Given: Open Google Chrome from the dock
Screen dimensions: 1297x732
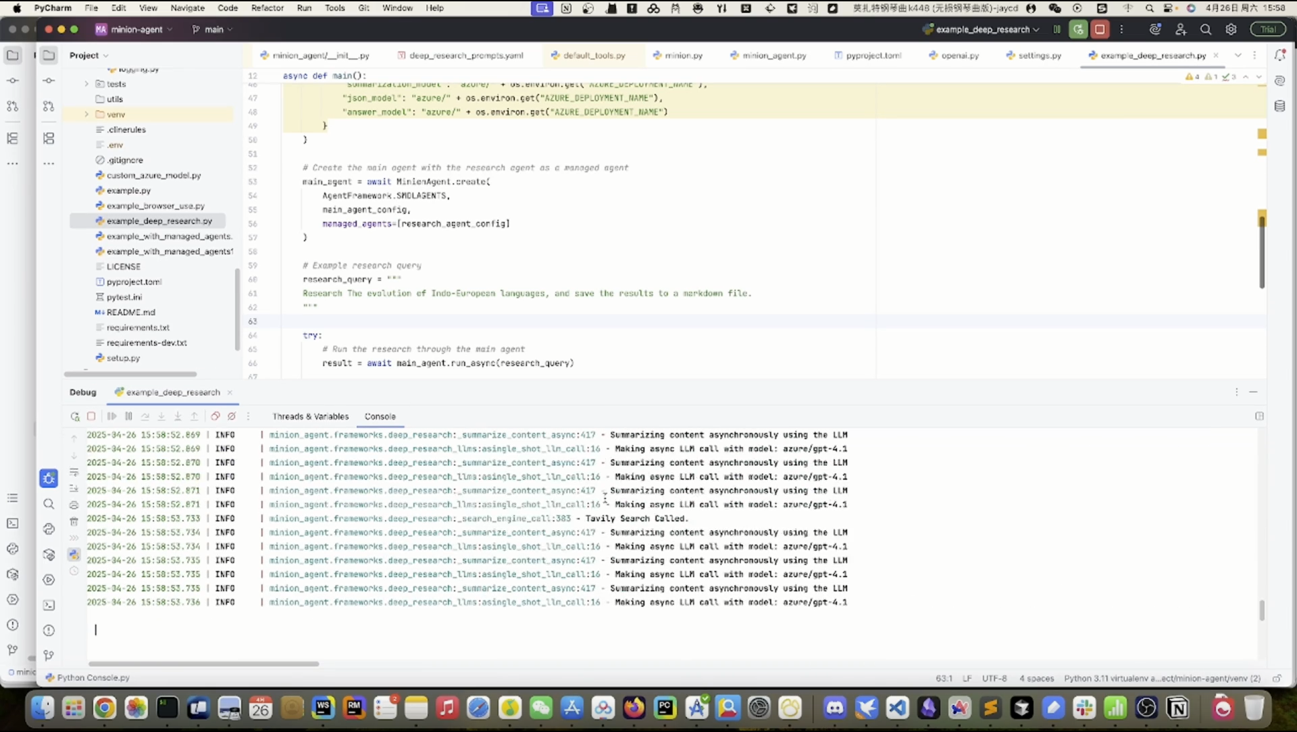Looking at the screenshot, I should coord(105,708).
